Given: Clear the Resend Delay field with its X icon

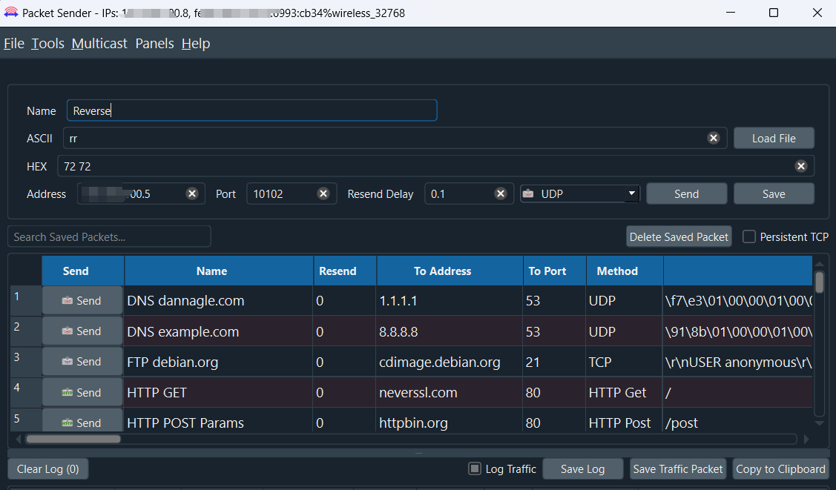Looking at the screenshot, I should click(501, 193).
